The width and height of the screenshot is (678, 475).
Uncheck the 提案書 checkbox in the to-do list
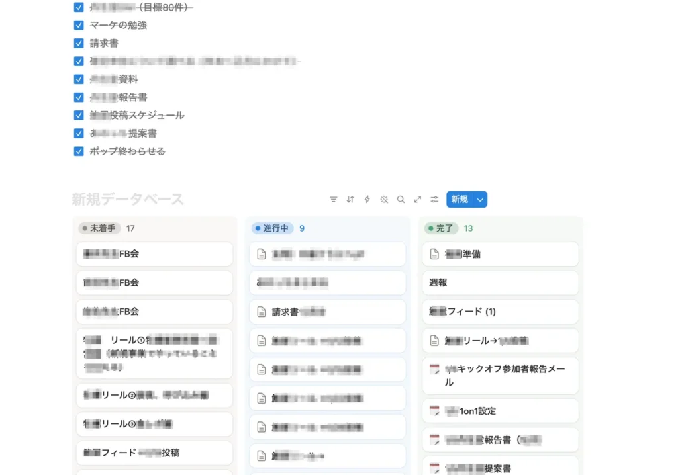[79, 133]
